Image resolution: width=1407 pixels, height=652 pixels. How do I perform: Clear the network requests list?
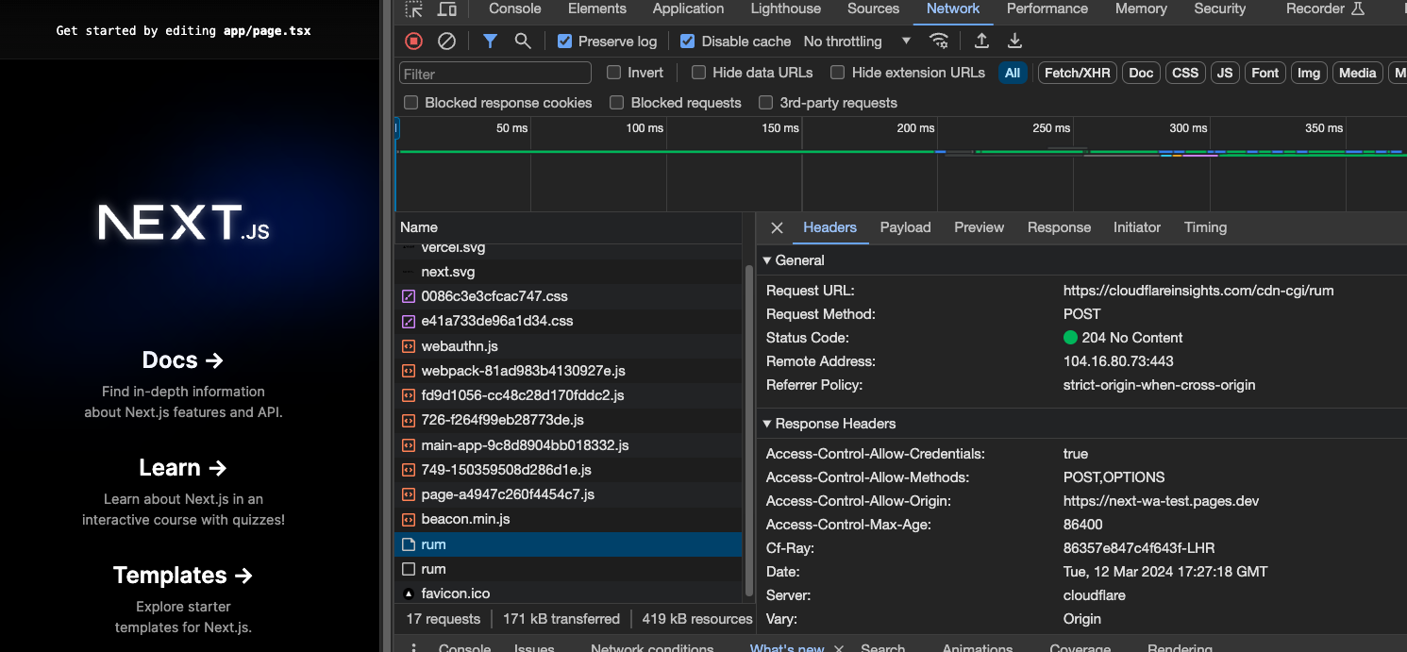(446, 41)
